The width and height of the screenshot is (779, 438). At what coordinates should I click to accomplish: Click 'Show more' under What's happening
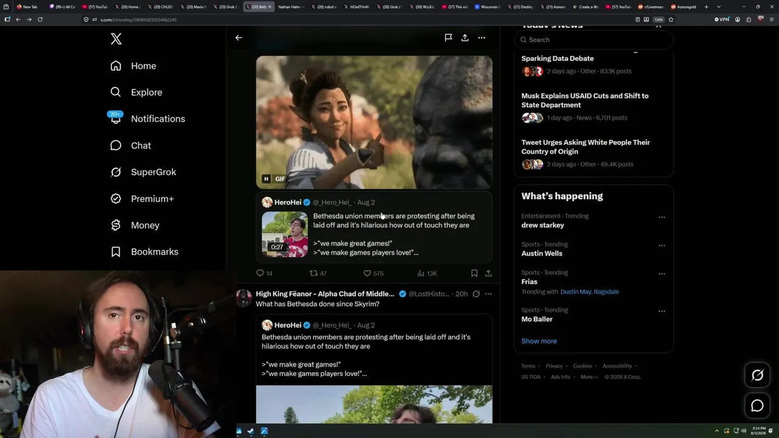(x=539, y=341)
